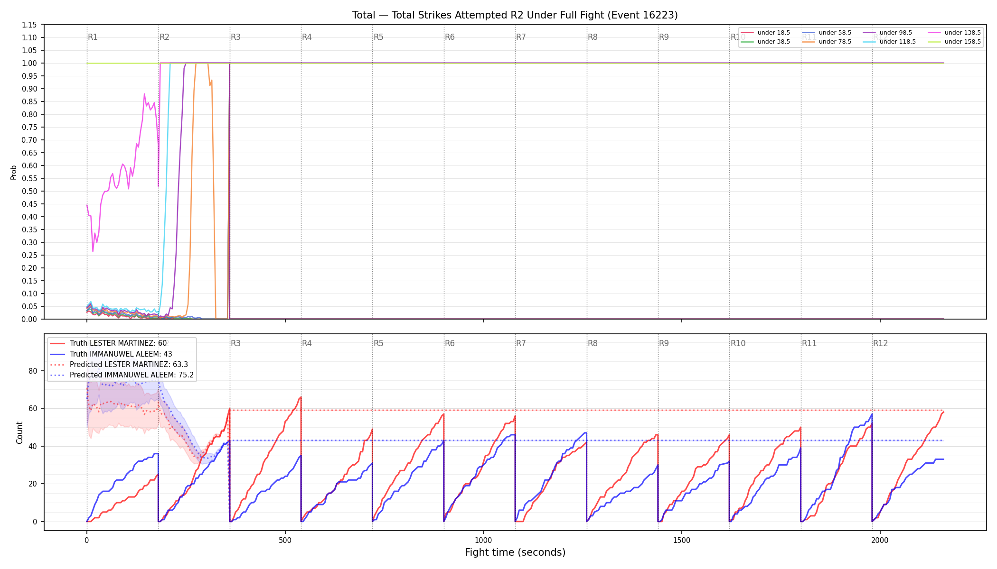Click 'Predicted IMMANUWEL ALEEM: 75.2' legend entry
The height and width of the screenshot is (569, 997).
tap(132, 375)
